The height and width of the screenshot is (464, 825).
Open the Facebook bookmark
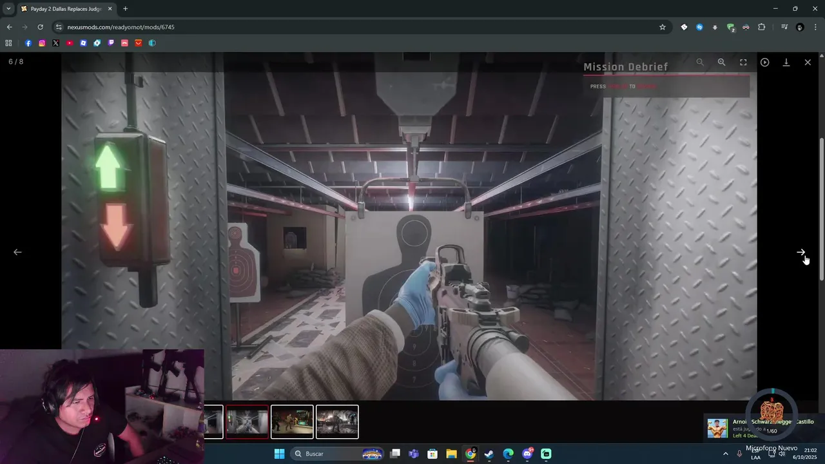pos(28,43)
